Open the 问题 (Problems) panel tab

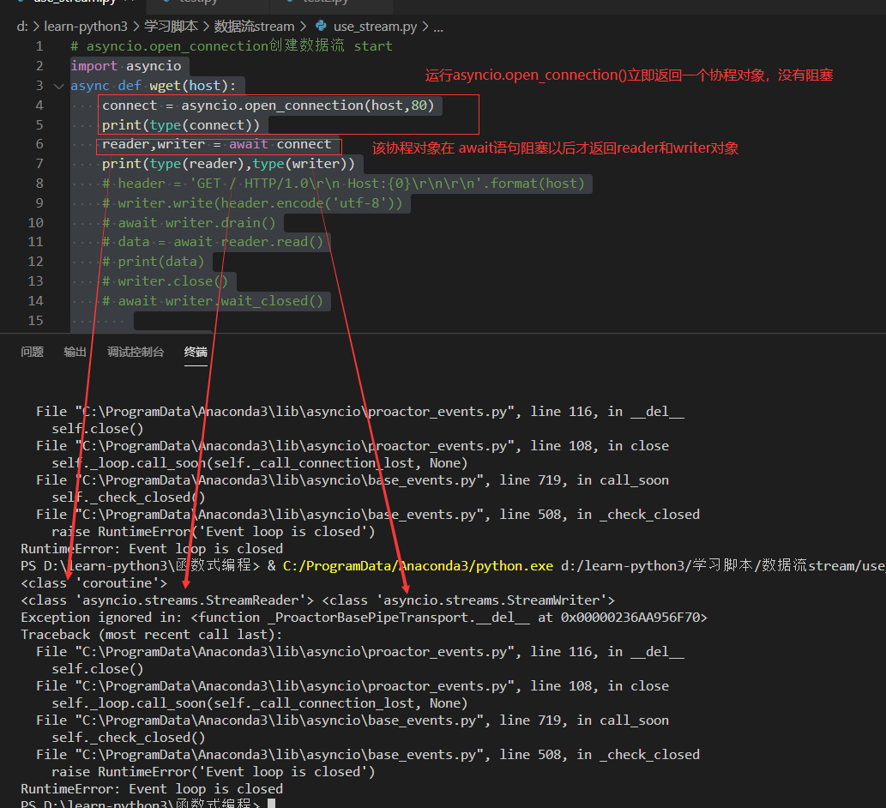point(33,352)
